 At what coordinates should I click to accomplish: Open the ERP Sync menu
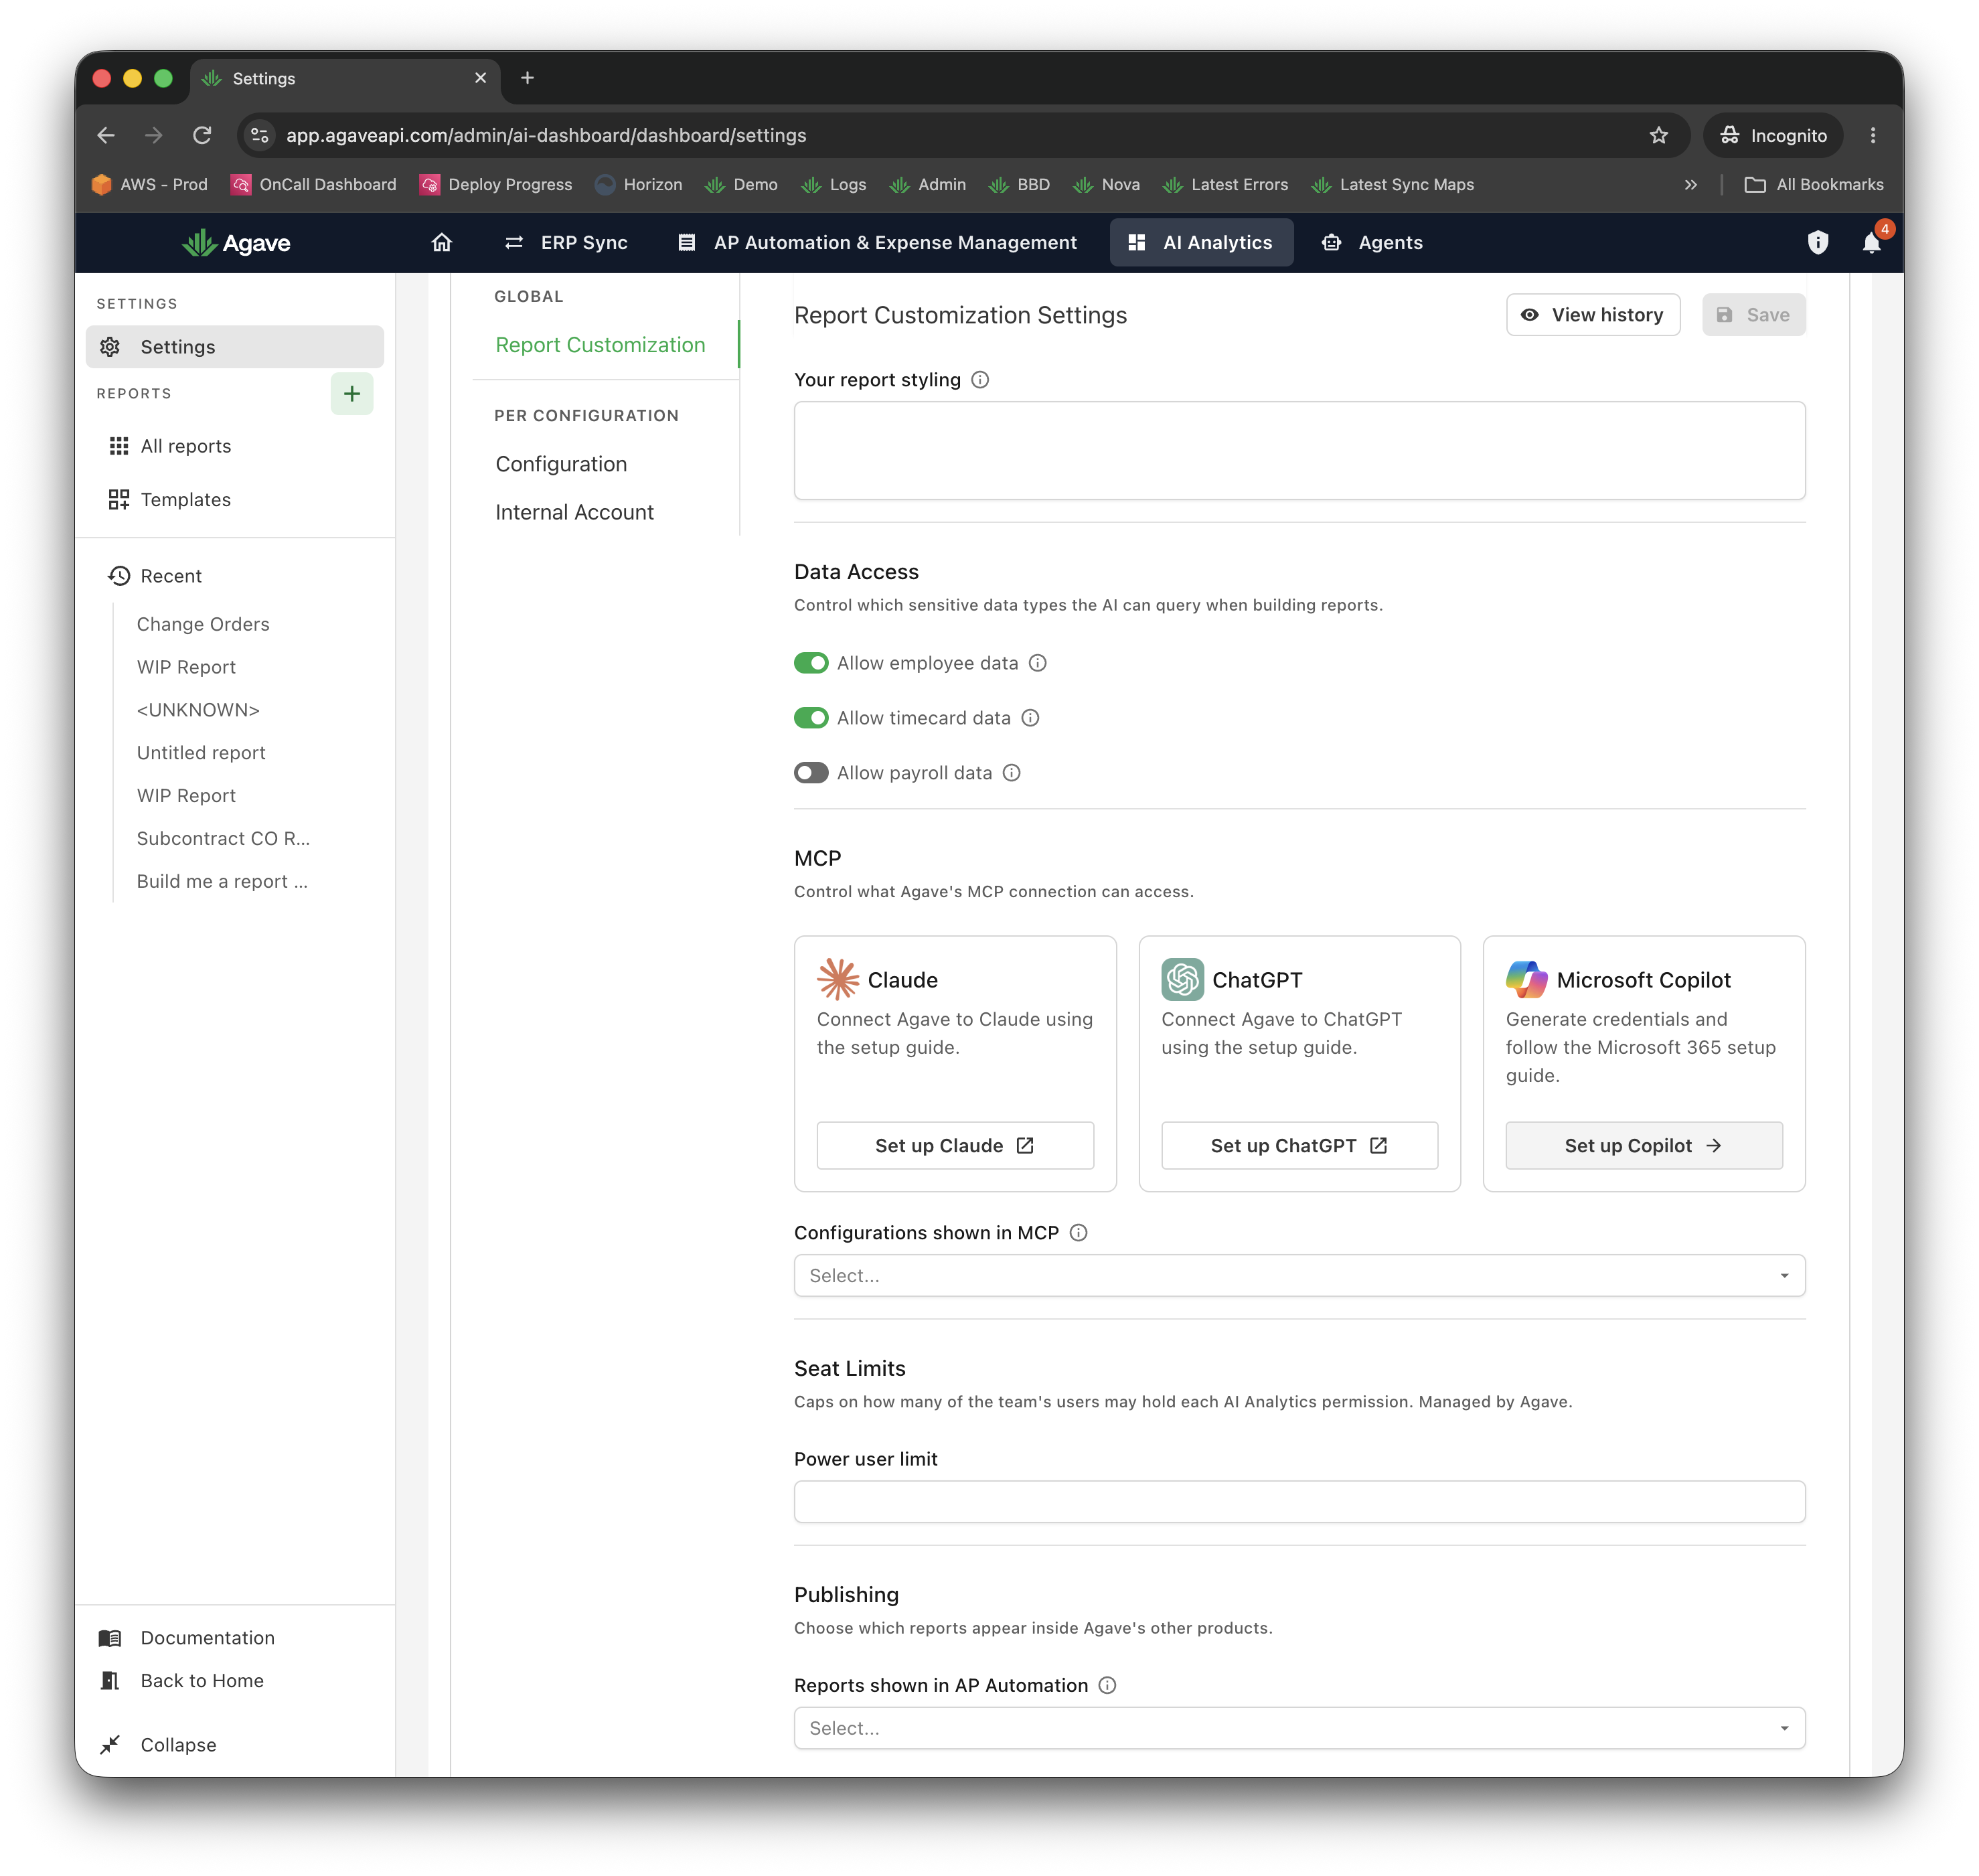(567, 243)
